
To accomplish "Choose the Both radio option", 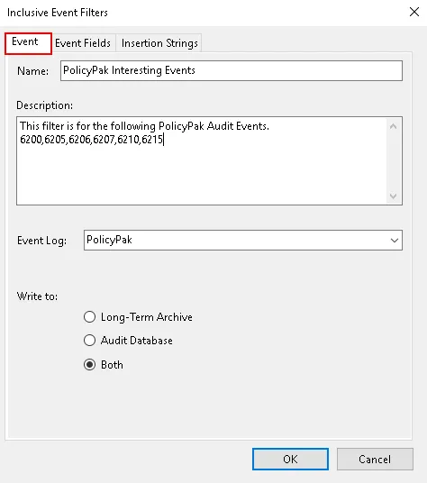I will click(x=89, y=365).
